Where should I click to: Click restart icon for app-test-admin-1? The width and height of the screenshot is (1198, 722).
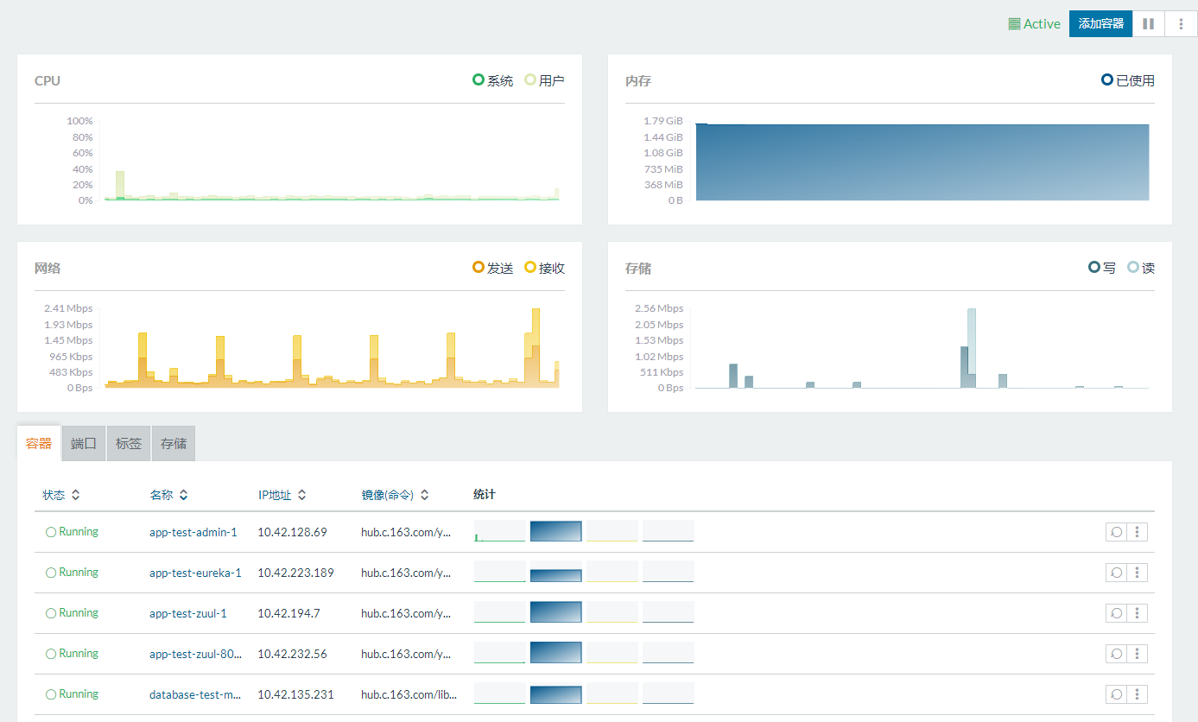(1116, 532)
